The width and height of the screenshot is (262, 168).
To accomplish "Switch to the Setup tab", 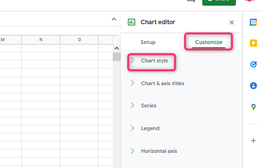I will pos(148,42).
